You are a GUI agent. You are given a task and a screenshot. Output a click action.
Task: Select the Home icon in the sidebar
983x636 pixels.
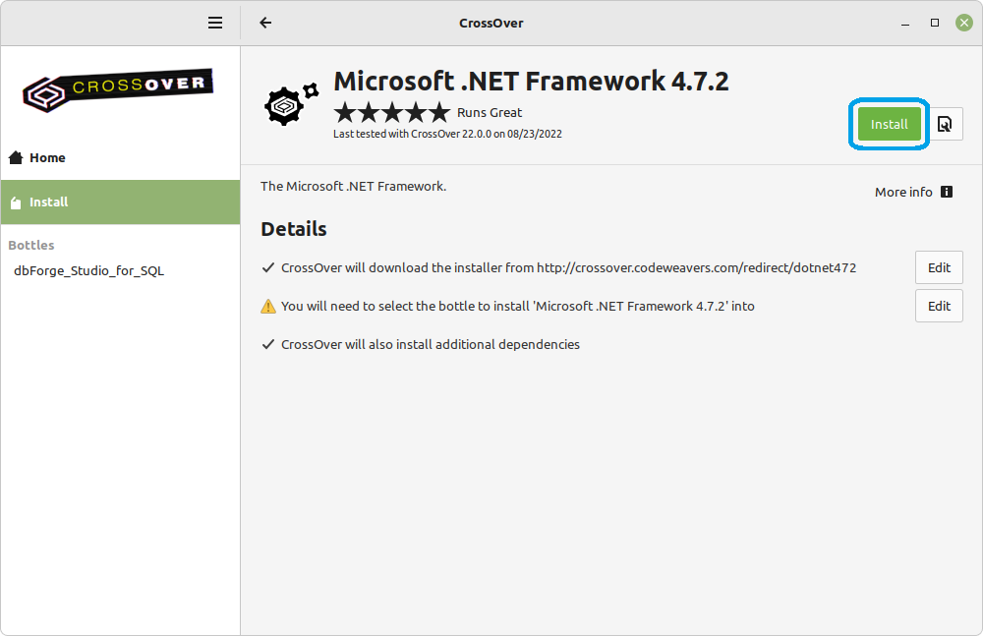click(x=14, y=157)
